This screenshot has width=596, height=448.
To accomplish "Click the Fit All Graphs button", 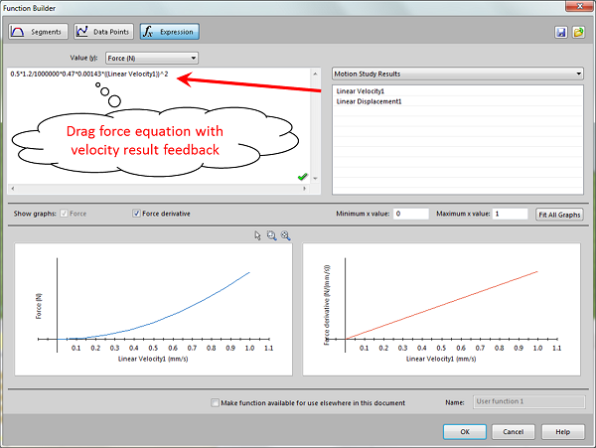I will [560, 214].
